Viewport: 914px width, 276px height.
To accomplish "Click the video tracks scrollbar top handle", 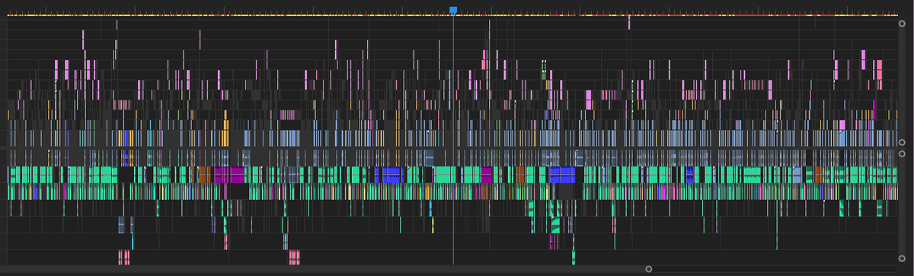I will tap(902, 24).
